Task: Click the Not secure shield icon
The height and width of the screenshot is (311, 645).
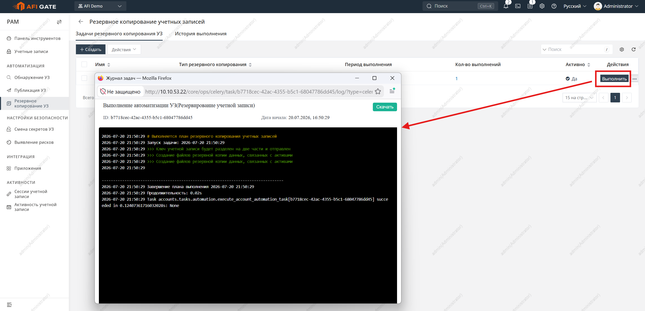Action: click(x=103, y=92)
